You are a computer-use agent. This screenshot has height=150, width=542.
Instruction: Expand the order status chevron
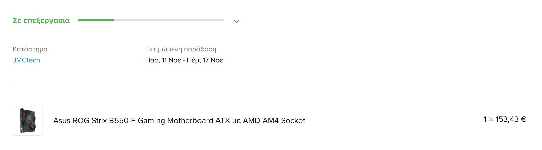(237, 21)
